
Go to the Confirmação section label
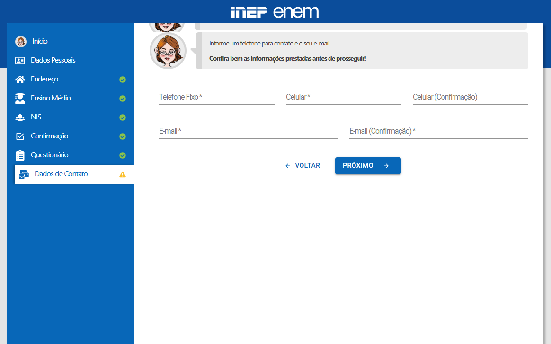click(x=49, y=136)
